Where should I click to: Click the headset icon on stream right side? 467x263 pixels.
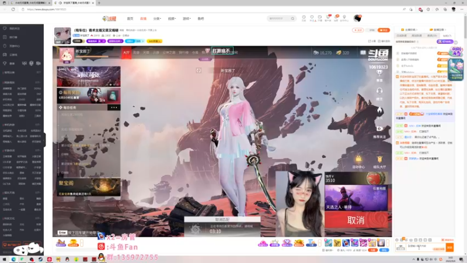[x=379, y=91]
